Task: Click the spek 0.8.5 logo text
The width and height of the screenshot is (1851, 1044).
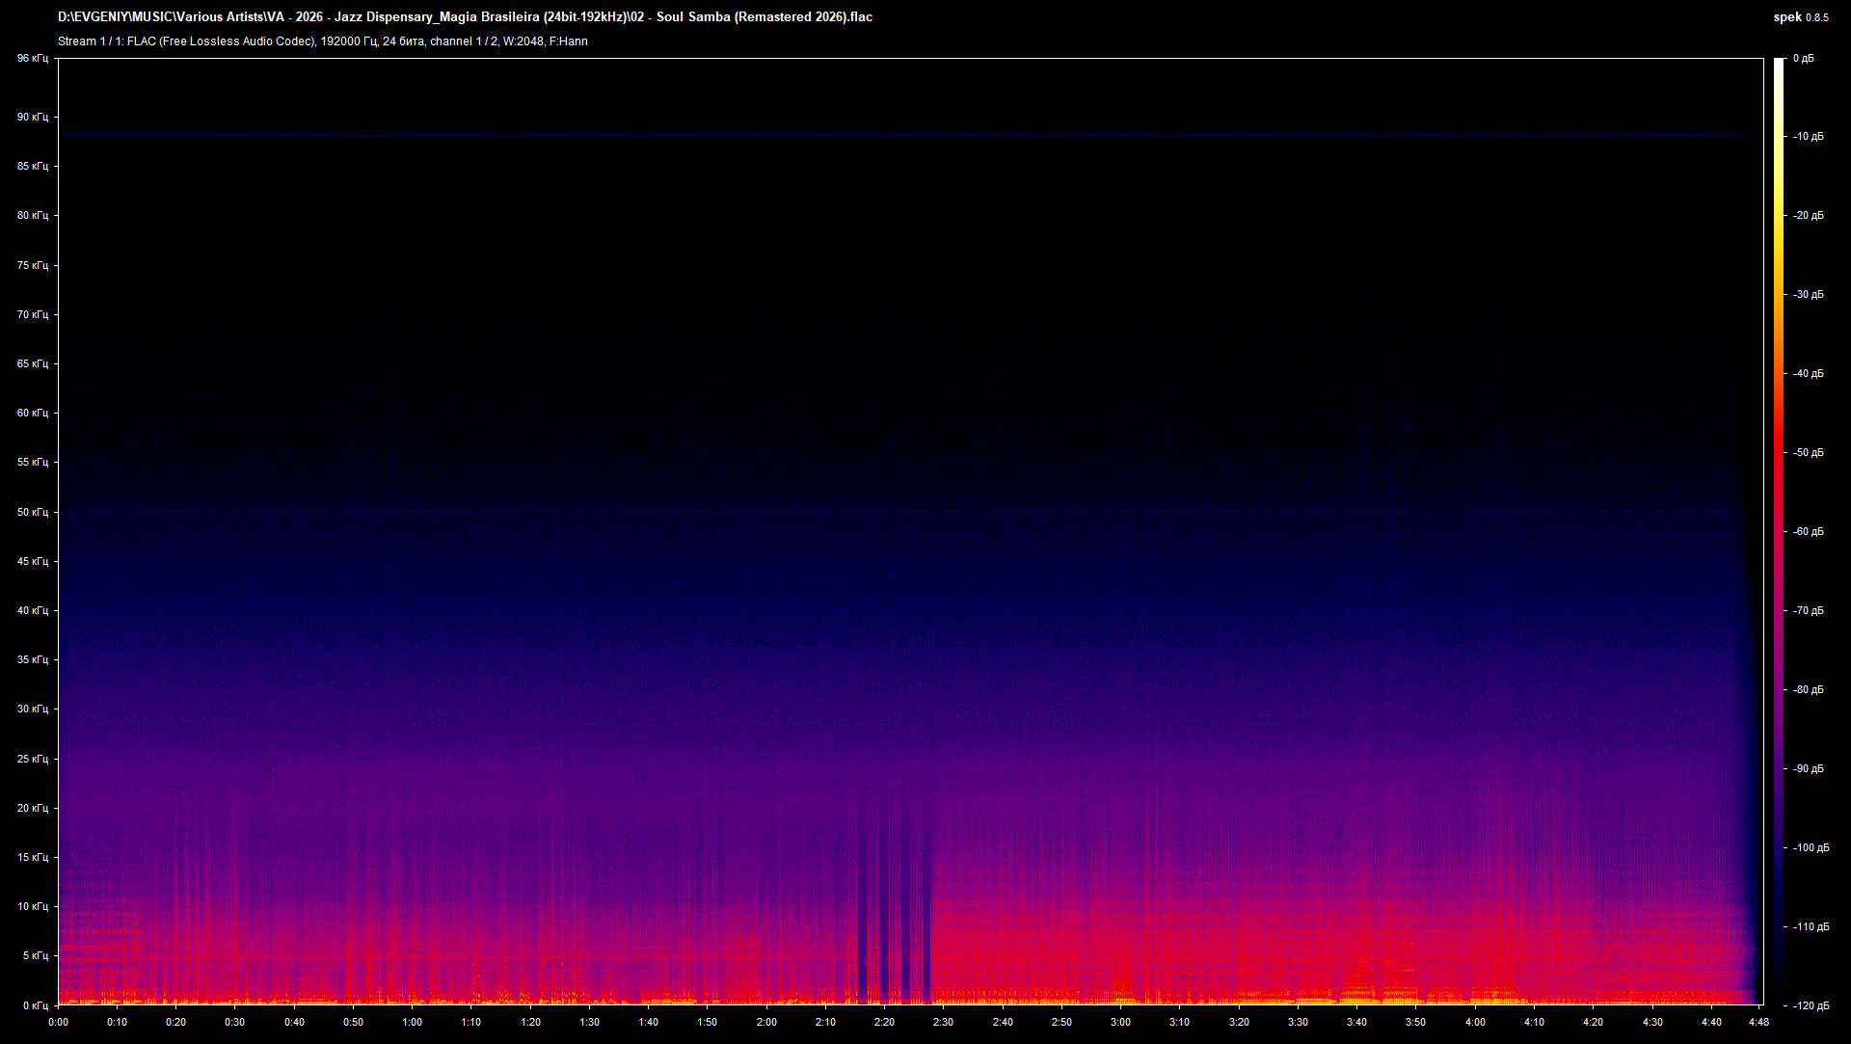Action: point(1800,17)
